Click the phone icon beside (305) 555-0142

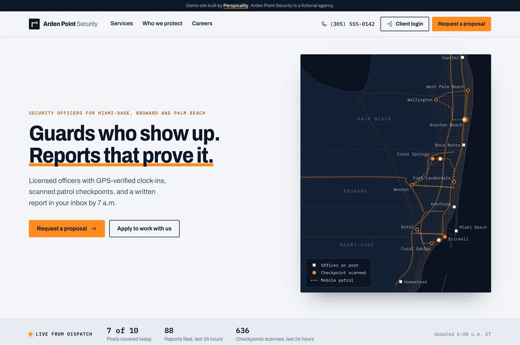pos(324,24)
